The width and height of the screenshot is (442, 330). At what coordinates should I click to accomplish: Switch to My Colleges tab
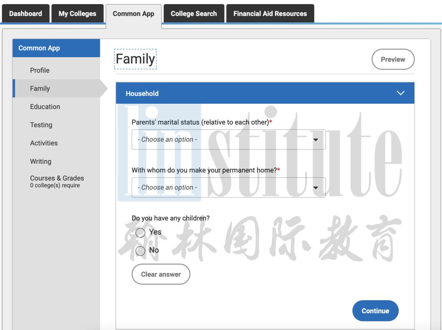[x=77, y=13]
